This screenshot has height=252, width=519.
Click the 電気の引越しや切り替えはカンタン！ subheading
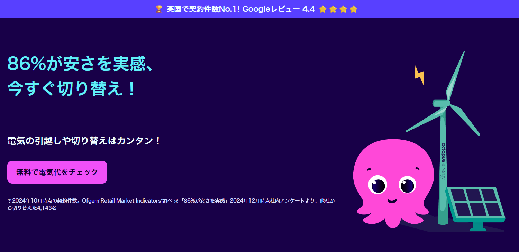[84, 141]
